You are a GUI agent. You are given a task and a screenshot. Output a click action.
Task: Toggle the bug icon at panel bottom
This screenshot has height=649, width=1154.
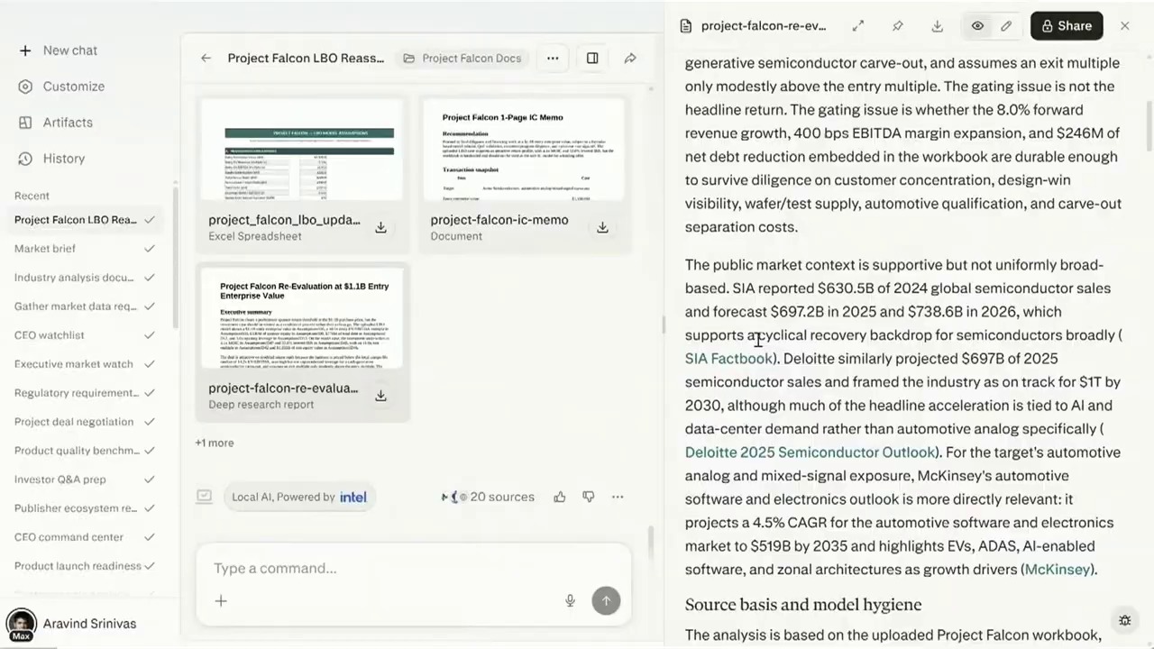tap(1125, 620)
